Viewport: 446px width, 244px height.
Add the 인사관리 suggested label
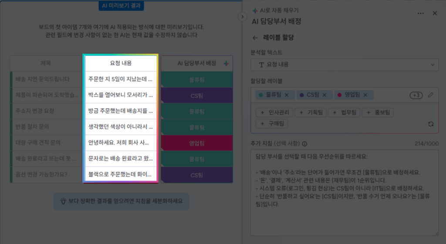274,113
